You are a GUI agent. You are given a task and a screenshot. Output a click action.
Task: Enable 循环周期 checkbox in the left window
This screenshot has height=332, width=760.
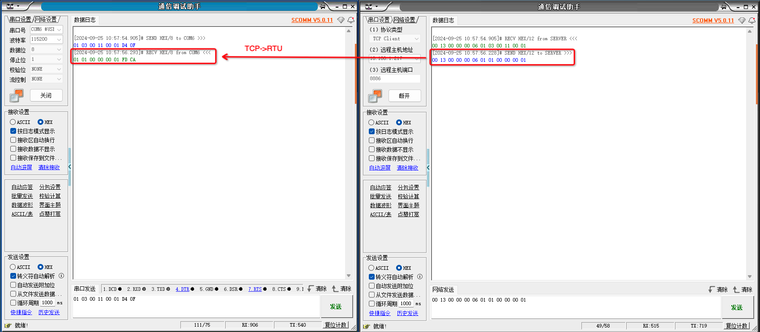(13, 303)
